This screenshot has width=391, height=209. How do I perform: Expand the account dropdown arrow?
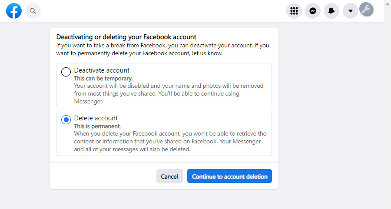click(x=350, y=11)
